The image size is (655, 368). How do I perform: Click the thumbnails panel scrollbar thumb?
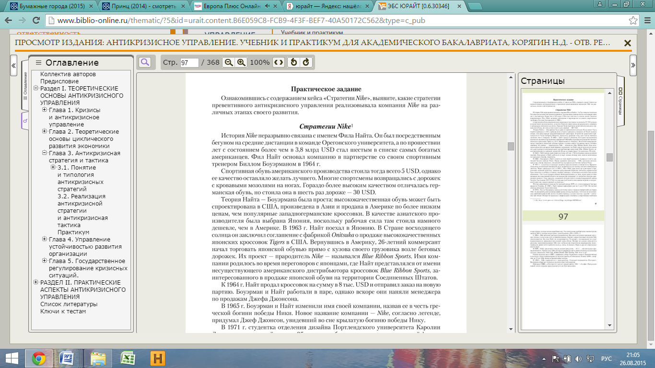(x=609, y=157)
